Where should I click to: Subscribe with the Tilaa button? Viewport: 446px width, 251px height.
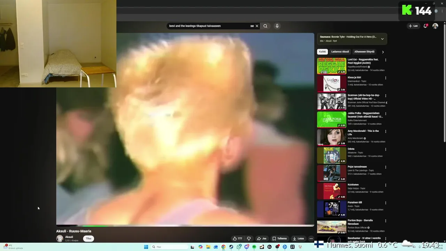coord(89,238)
